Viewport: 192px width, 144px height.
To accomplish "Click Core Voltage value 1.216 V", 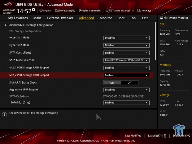I will point(179,45).
